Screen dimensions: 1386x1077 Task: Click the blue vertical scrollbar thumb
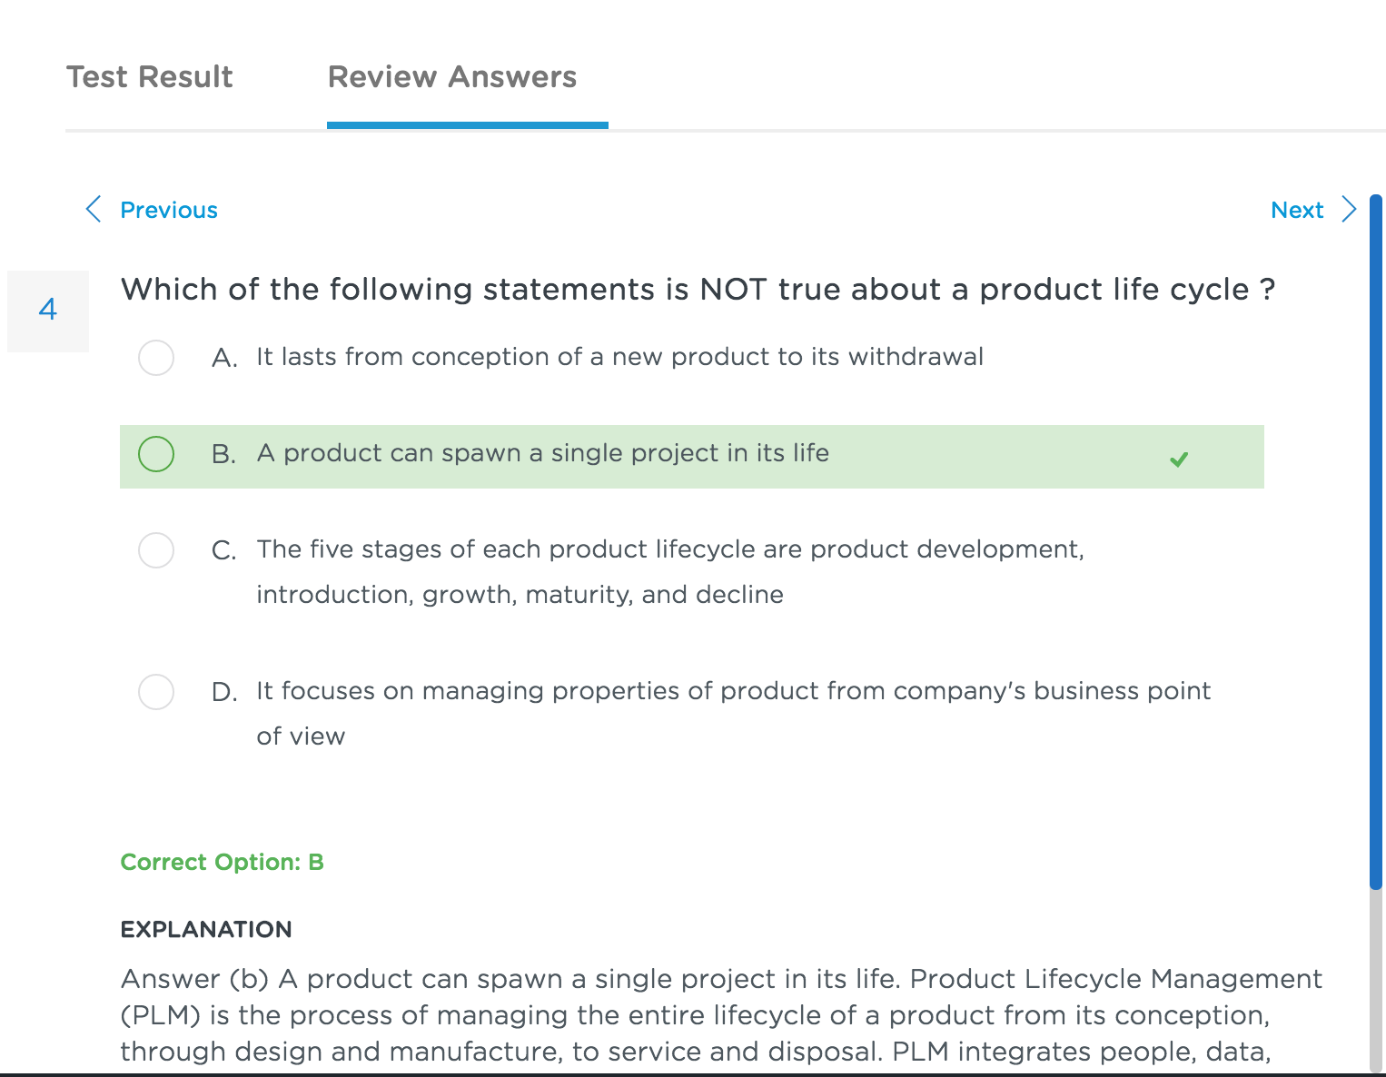click(x=1376, y=542)
